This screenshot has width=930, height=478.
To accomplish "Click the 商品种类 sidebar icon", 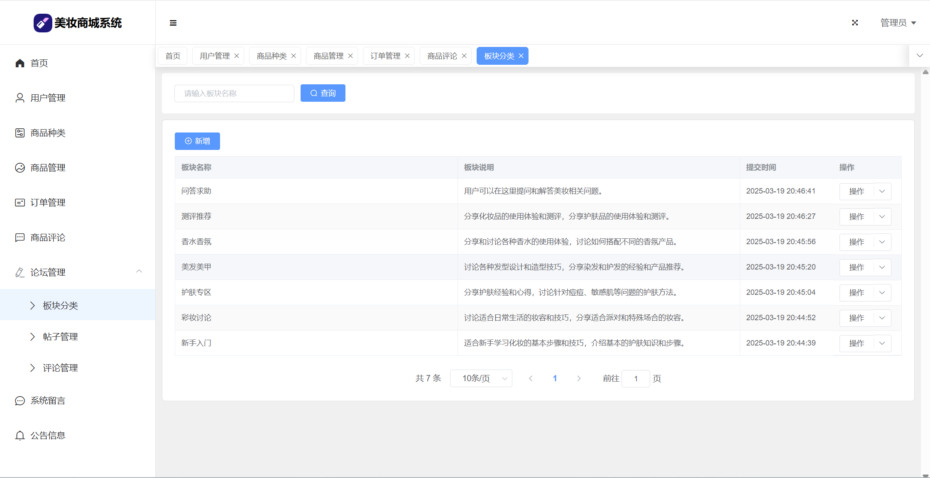I will pos(20,133).
